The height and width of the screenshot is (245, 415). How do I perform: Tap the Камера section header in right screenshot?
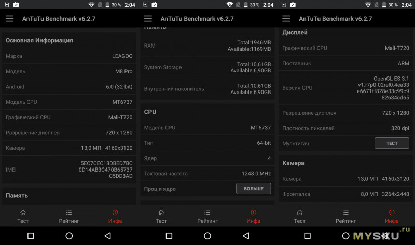(293, 163)
